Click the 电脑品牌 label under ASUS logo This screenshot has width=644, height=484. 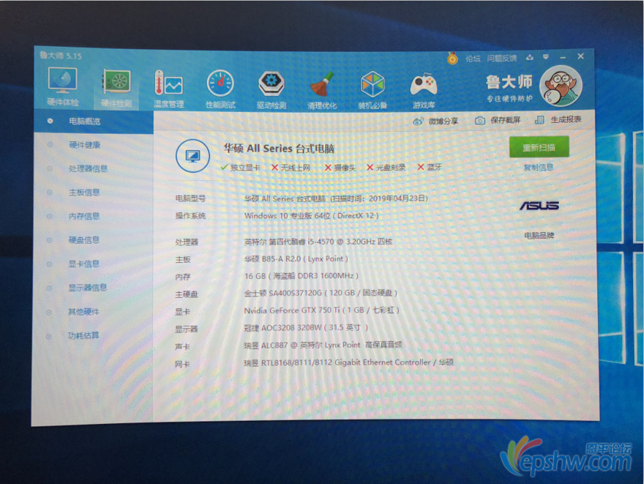pyautogui.click(x=539, y=236)
